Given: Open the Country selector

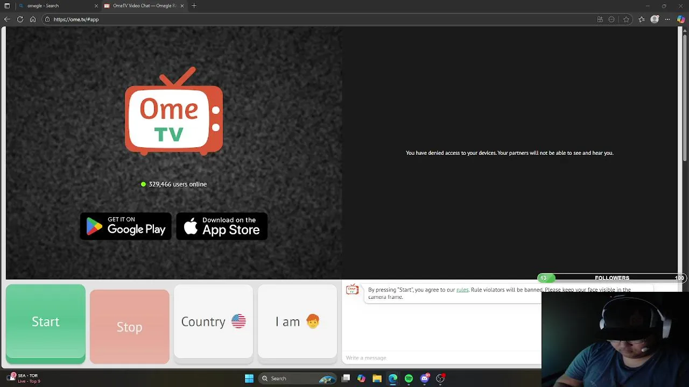Looking at the screenshot, I should [x=213, y=322].
